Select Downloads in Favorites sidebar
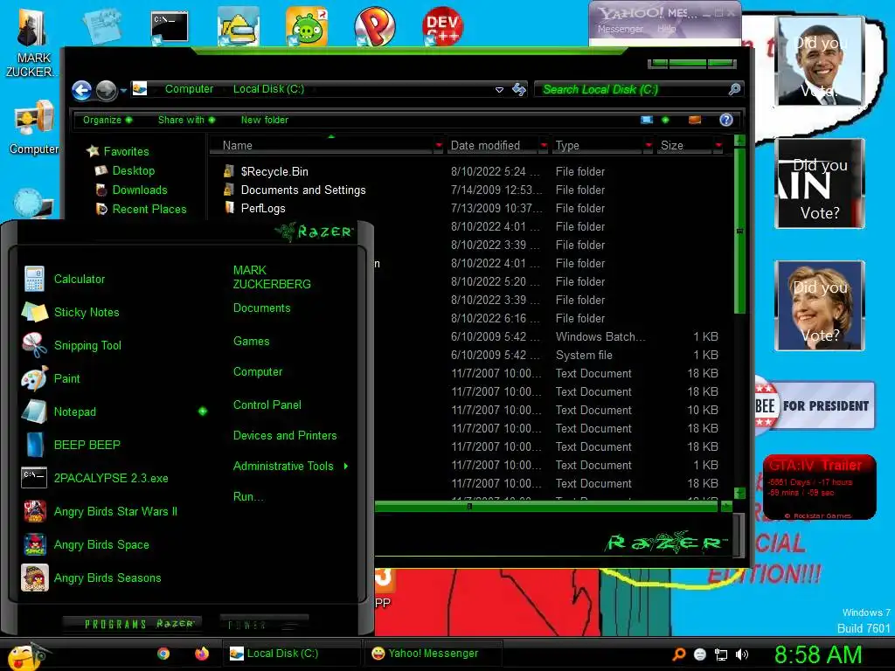Screen dimensions: 895x671 (x=140, y=190)
